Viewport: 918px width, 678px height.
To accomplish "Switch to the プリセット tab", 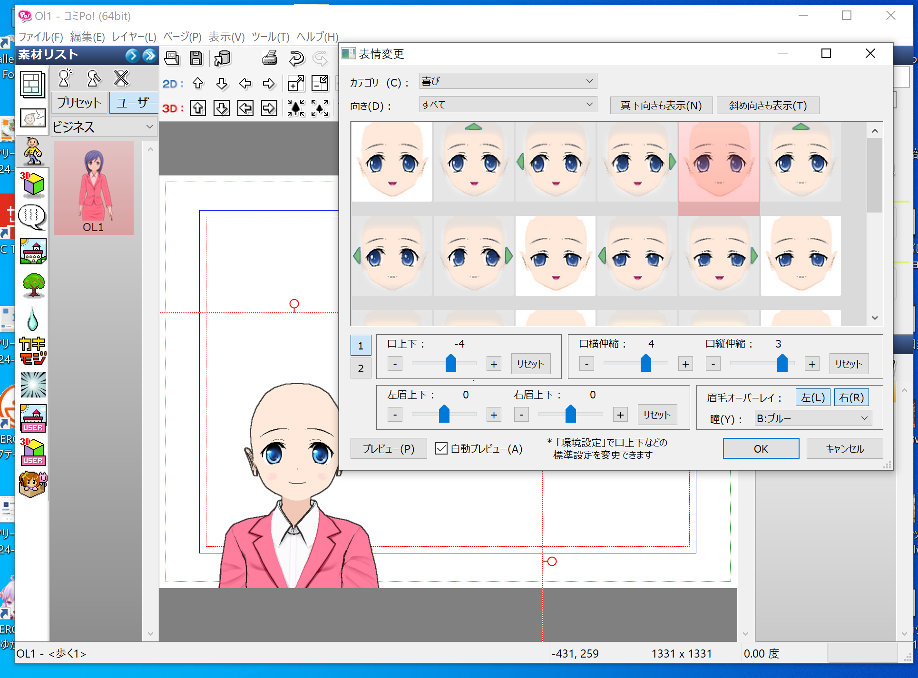I will tap(79, 103).
